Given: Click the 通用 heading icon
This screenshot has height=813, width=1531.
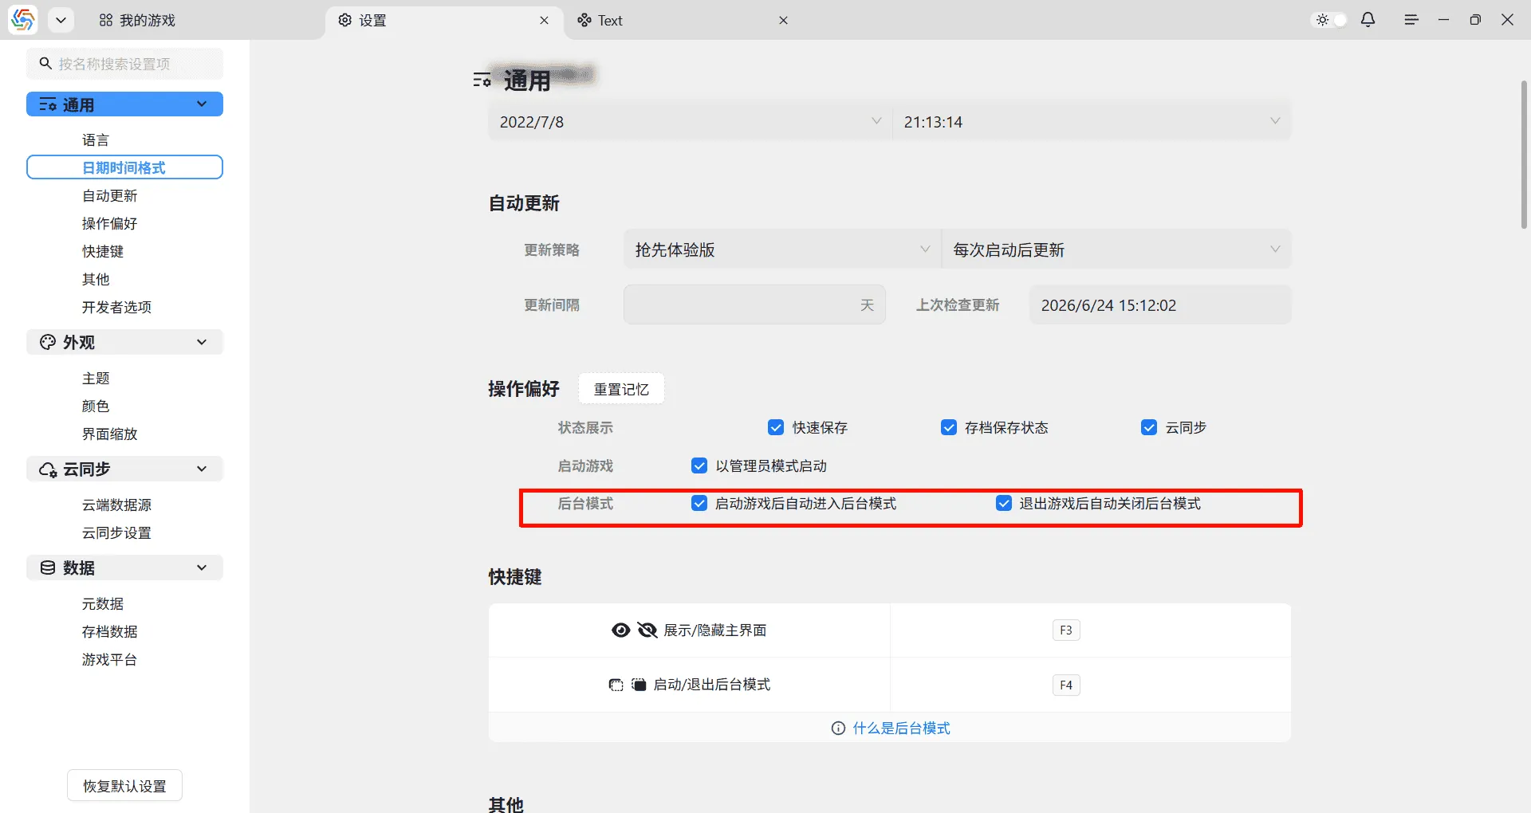Looking at the screenshot, I should click(x=482, y=80).
